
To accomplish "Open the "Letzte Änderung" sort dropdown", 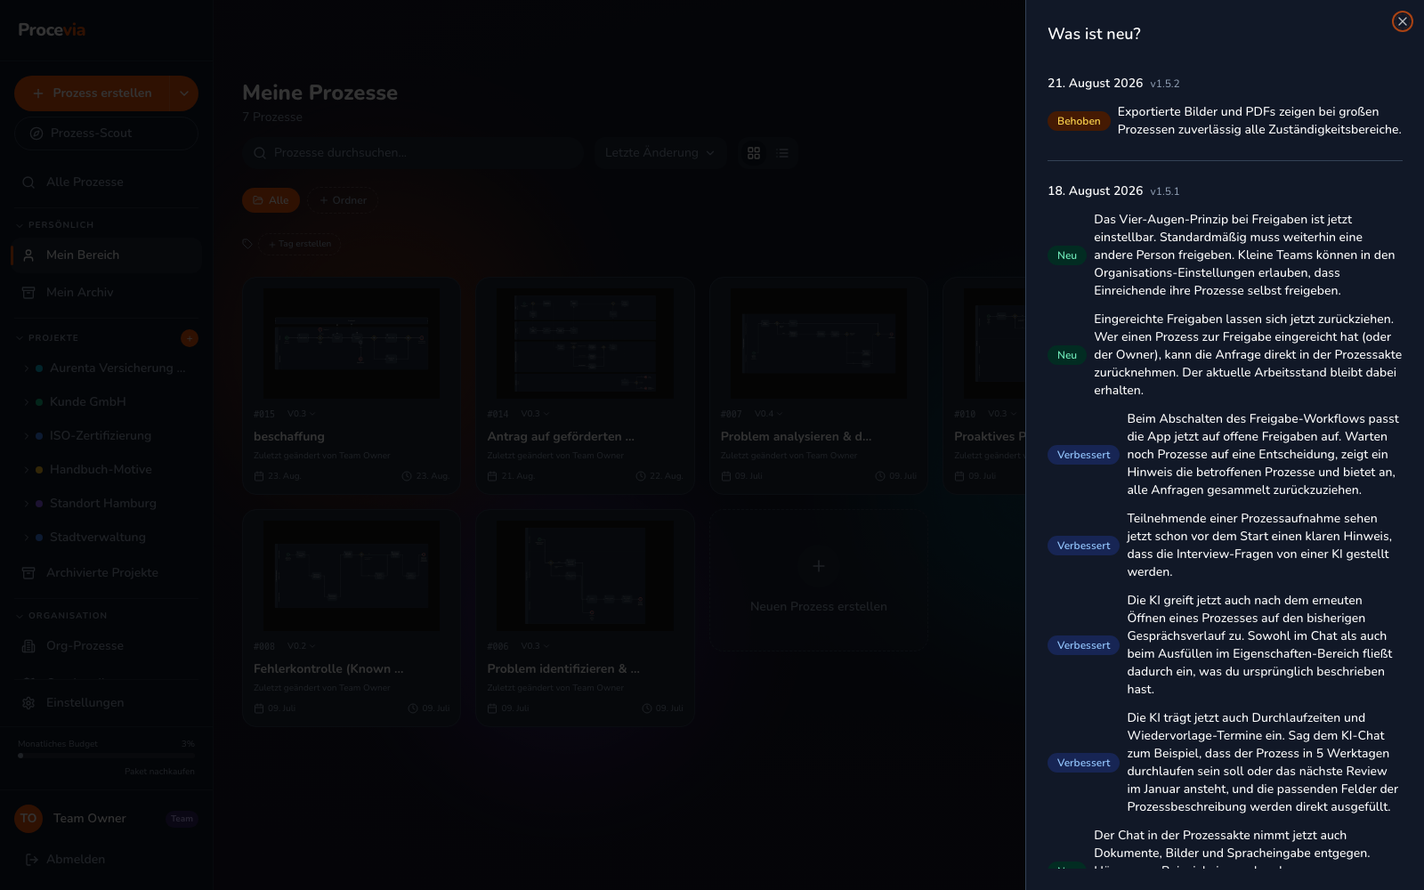I will coord(659,153).
